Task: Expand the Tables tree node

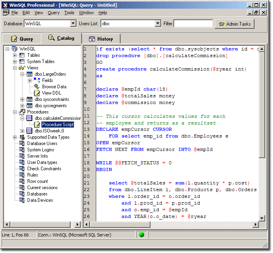Action: click(15, 56)
